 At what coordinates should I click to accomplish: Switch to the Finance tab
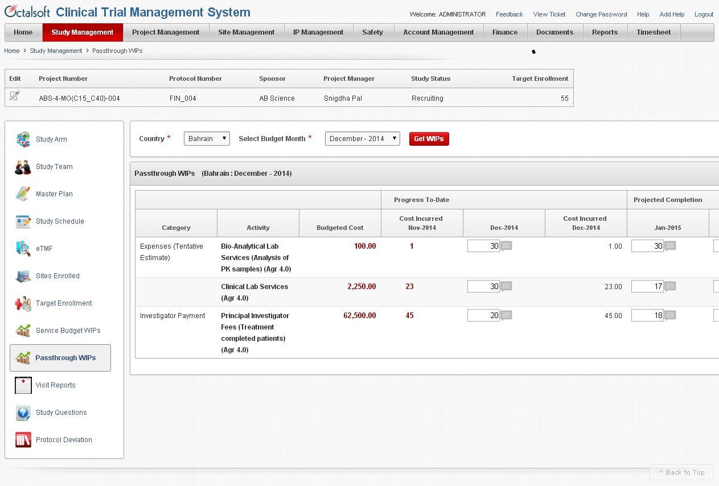pos(504,32)
